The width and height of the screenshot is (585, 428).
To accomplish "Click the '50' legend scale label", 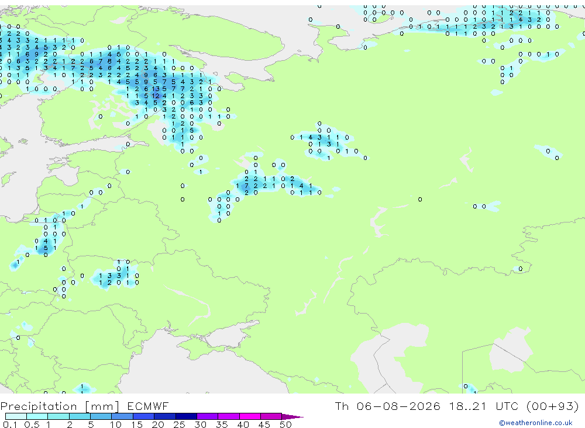I will point(286,424).
